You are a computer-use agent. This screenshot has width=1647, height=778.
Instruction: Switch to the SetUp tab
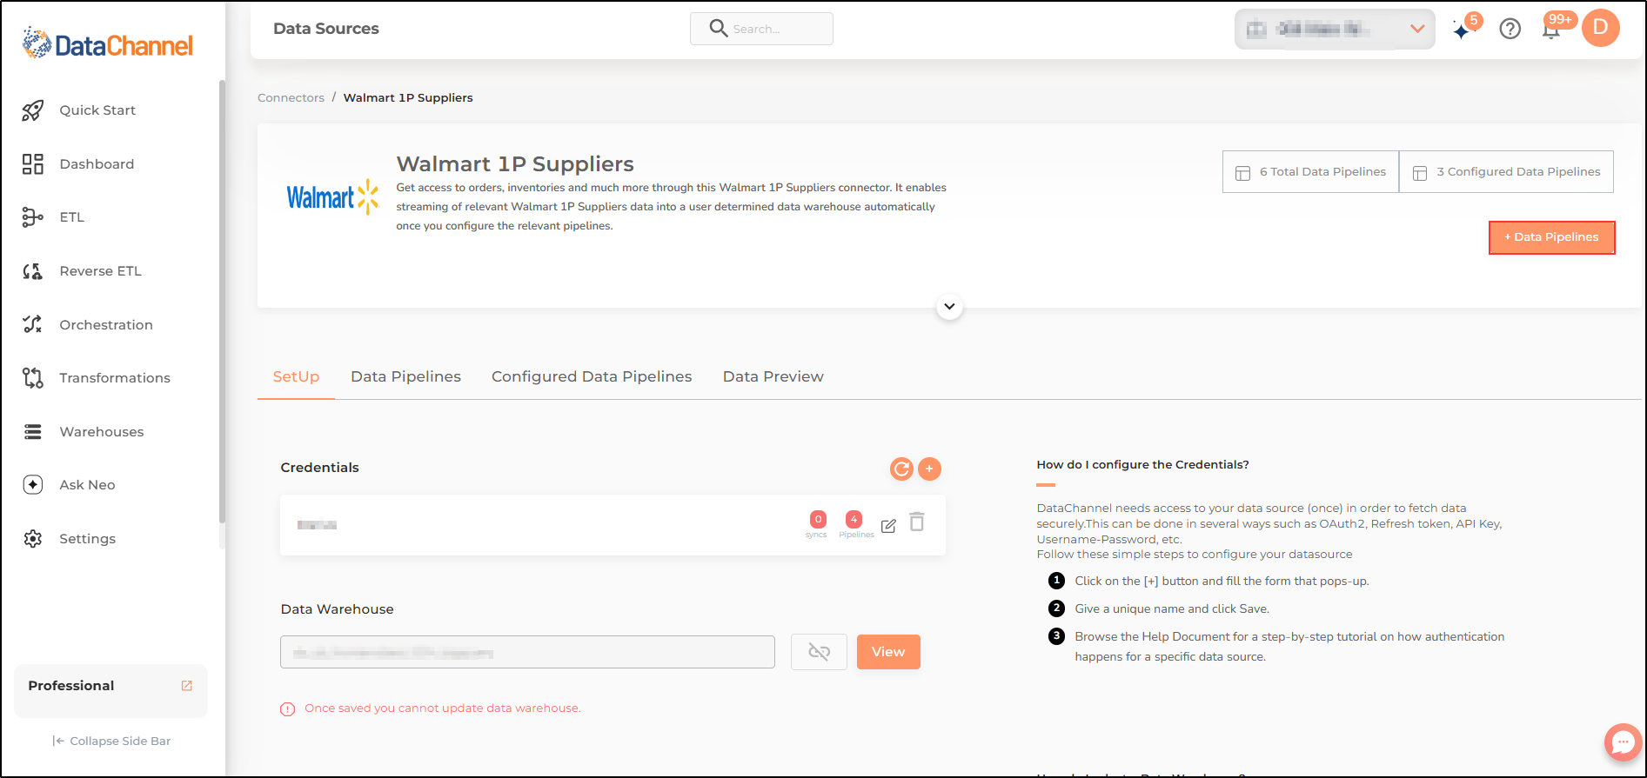pyautogui.click(x=296, y=377)
